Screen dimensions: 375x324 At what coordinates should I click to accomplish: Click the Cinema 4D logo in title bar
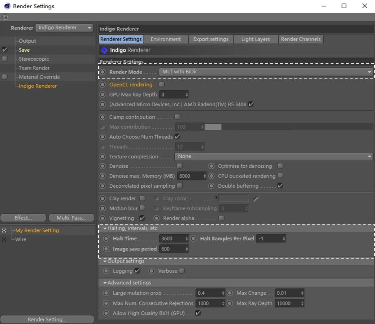click(x=6, y=6)
